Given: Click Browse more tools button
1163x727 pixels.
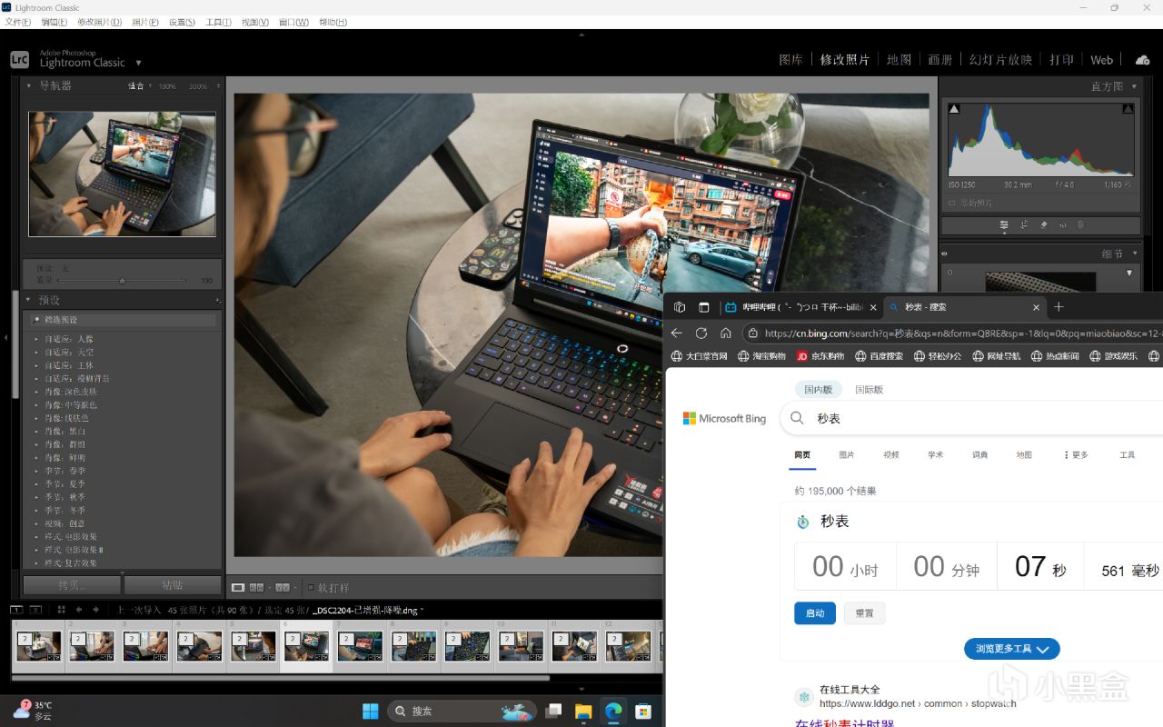Looking at the screenshot, I should (1012, 649).
